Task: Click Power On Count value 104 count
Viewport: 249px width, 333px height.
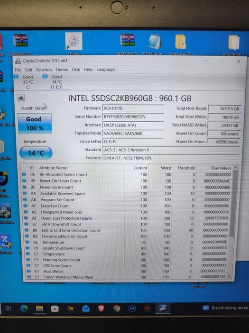Action: [223, 134]
